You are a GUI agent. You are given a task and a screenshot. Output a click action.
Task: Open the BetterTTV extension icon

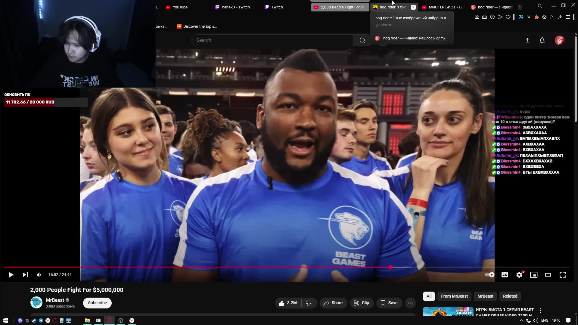(529, 17)
